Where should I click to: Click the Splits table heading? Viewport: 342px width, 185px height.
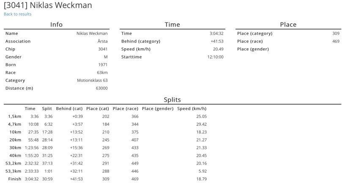(x=172, y=100)
